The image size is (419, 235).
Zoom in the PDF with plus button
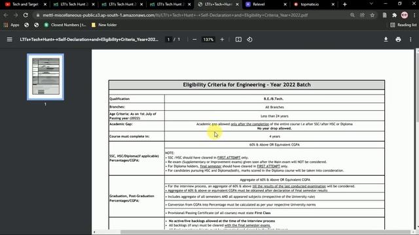coord(222,39)
